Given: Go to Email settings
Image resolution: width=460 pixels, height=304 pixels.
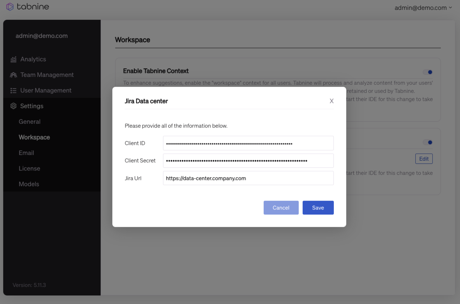Looking at the screenshot, I should click(26, 153).
